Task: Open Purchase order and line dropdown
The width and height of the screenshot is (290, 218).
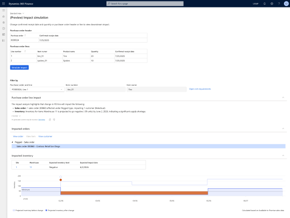Action: (37, 90)
